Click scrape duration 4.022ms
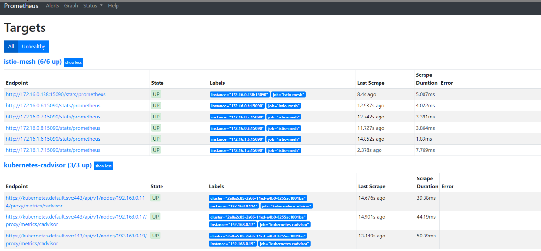The image size is (541, 251). coord(425,105)
